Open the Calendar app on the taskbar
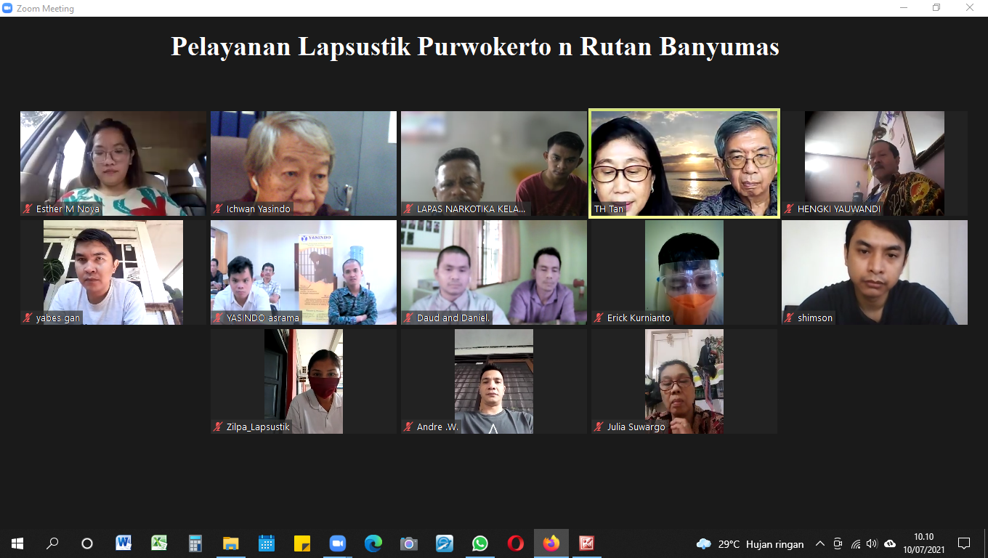 (x=266, y=543)
